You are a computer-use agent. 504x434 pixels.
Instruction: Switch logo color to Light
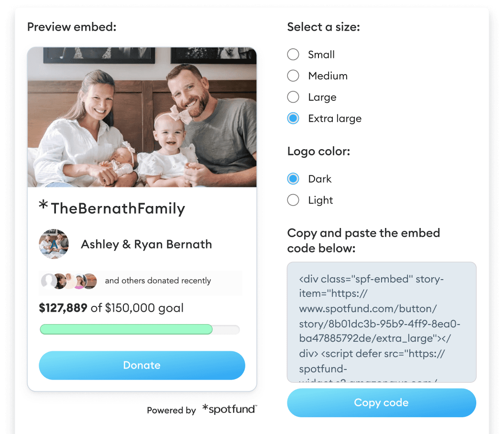pos(293,200)
